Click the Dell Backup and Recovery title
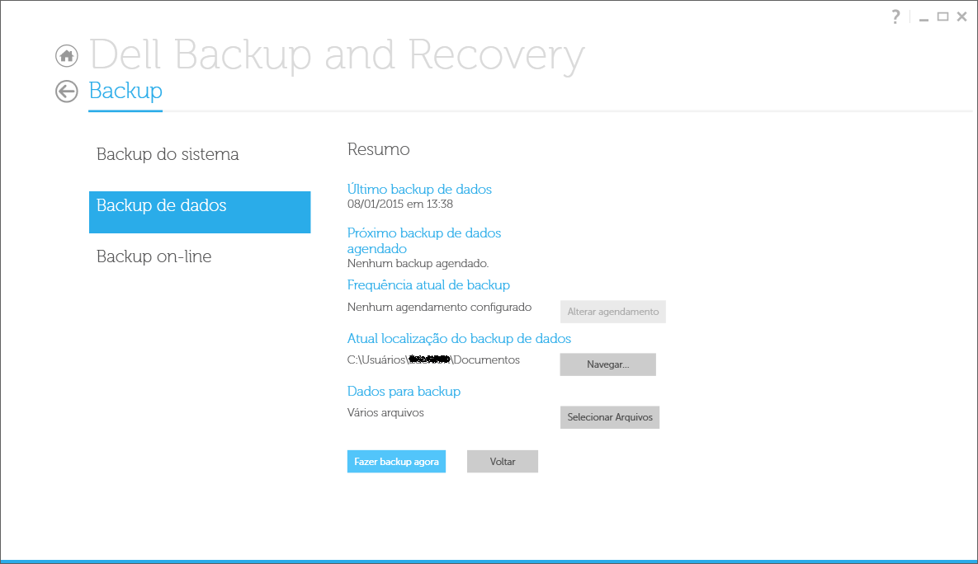Screen dimensions: 978x564 pos(338,55)
